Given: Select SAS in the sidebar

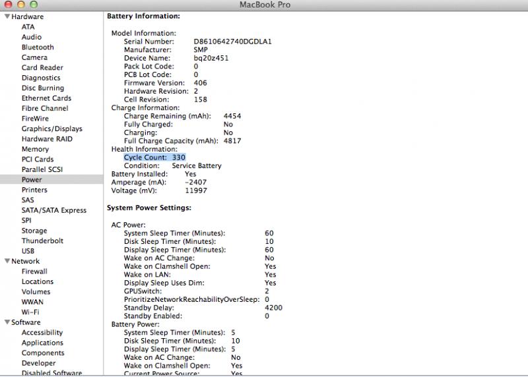Looking at the screenshot, I should (x=28, y=200).
